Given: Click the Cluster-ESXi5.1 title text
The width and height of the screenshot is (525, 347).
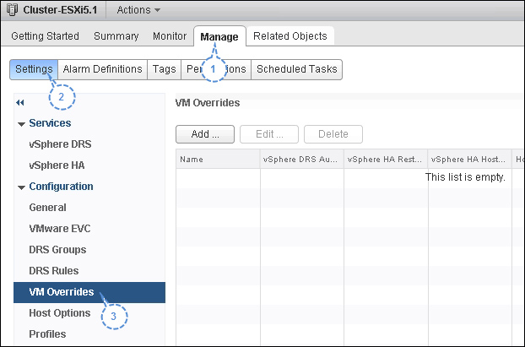Looking at the screenshot, I should click(x=60, y=10).
